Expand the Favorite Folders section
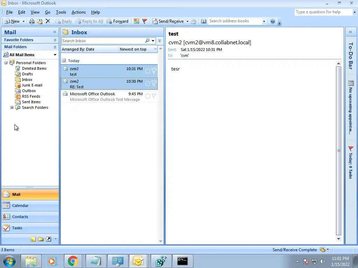This screenshot has height=268, width=358. (55, 40)
